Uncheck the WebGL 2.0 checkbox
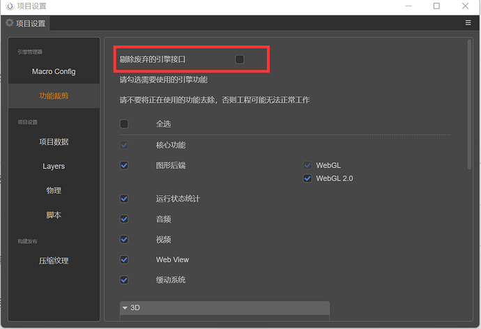 [307, 178]
